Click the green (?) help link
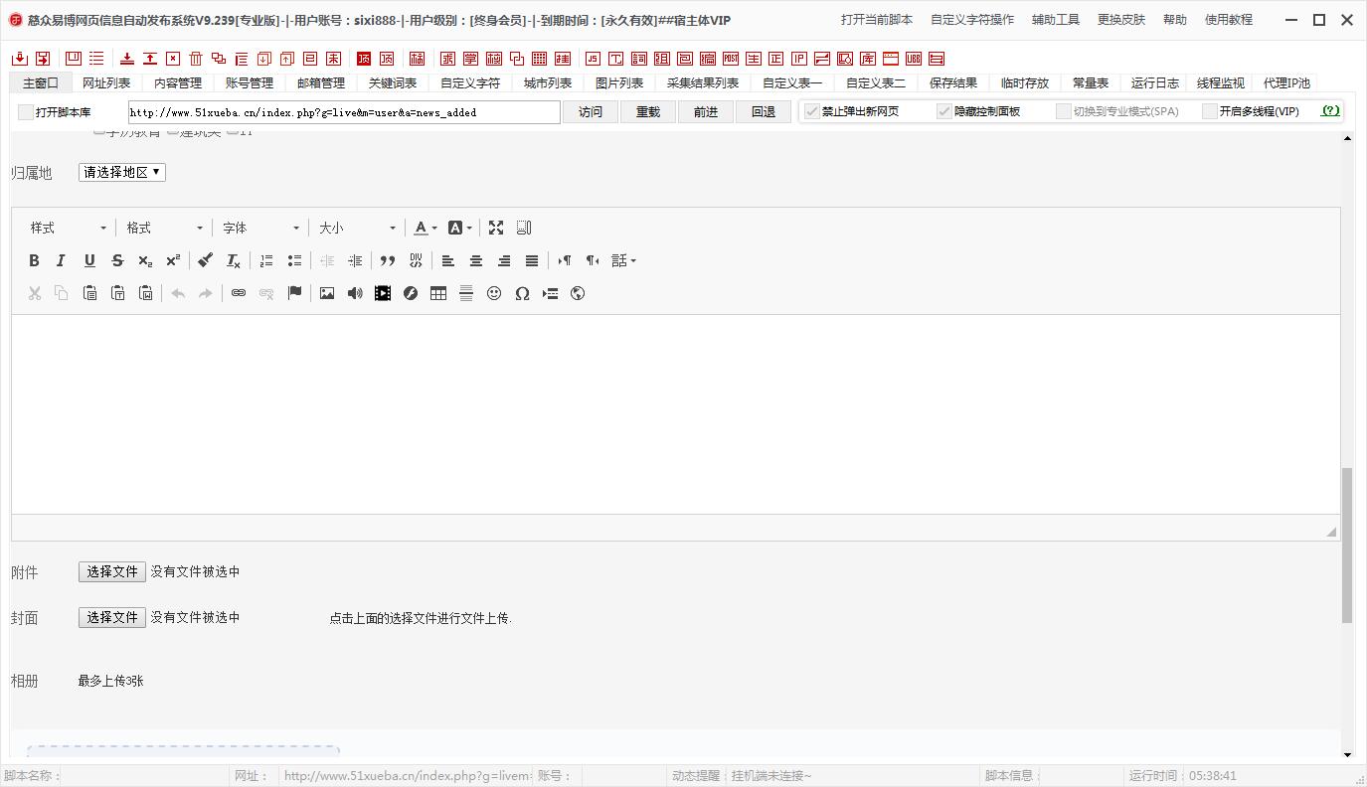The width and height of the screenshot is (1367, 787). coord(1330,111)
